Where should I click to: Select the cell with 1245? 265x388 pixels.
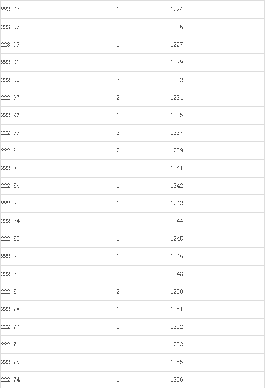(217, 239)
